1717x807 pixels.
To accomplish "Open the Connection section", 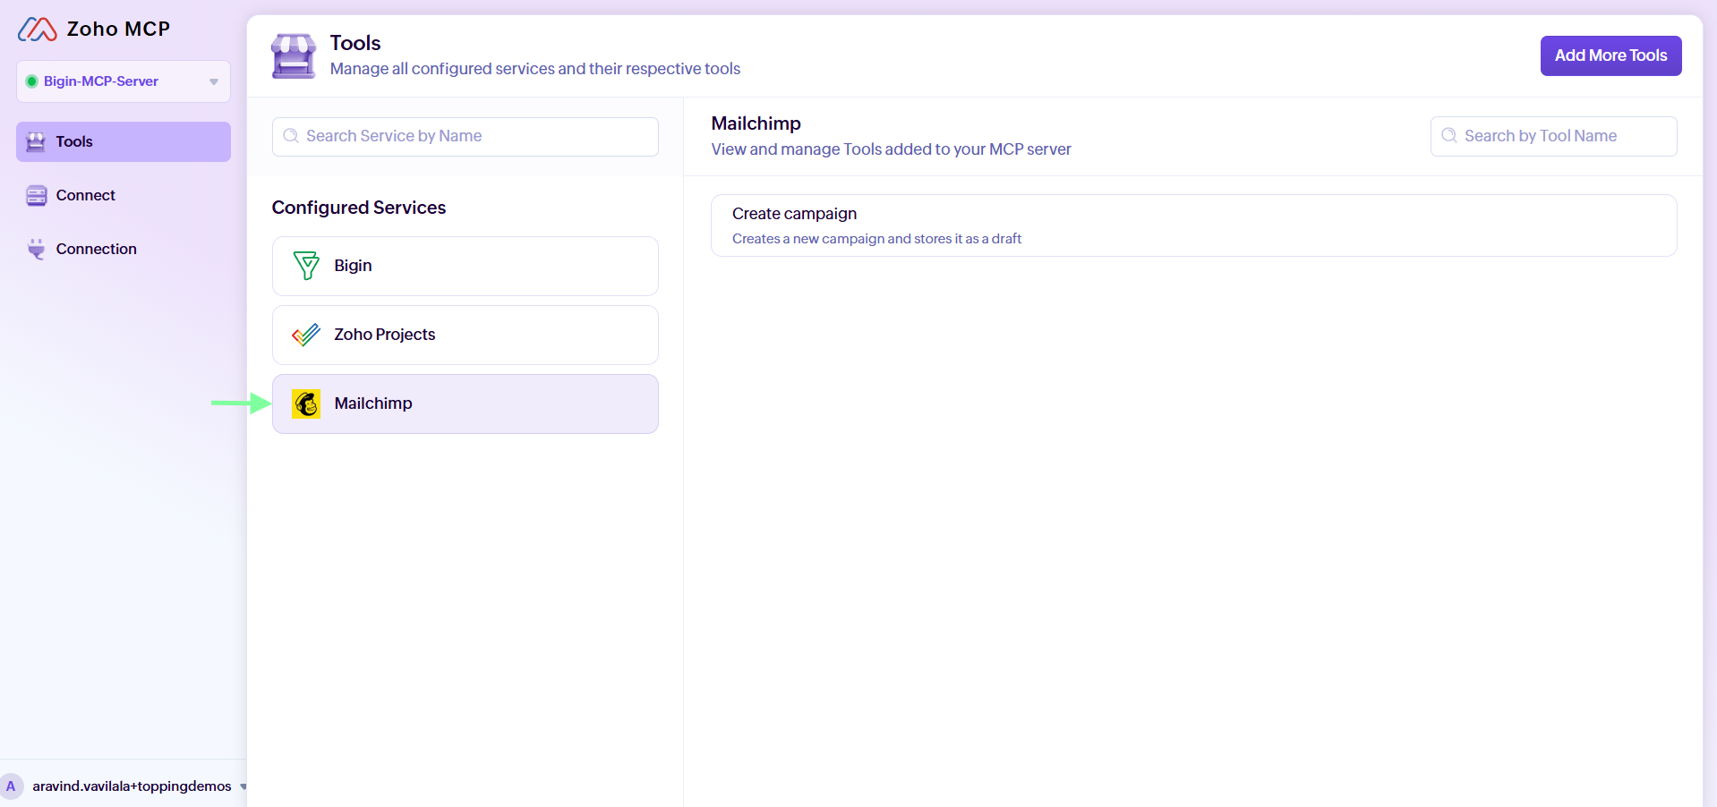I will [x=124, y=250].
